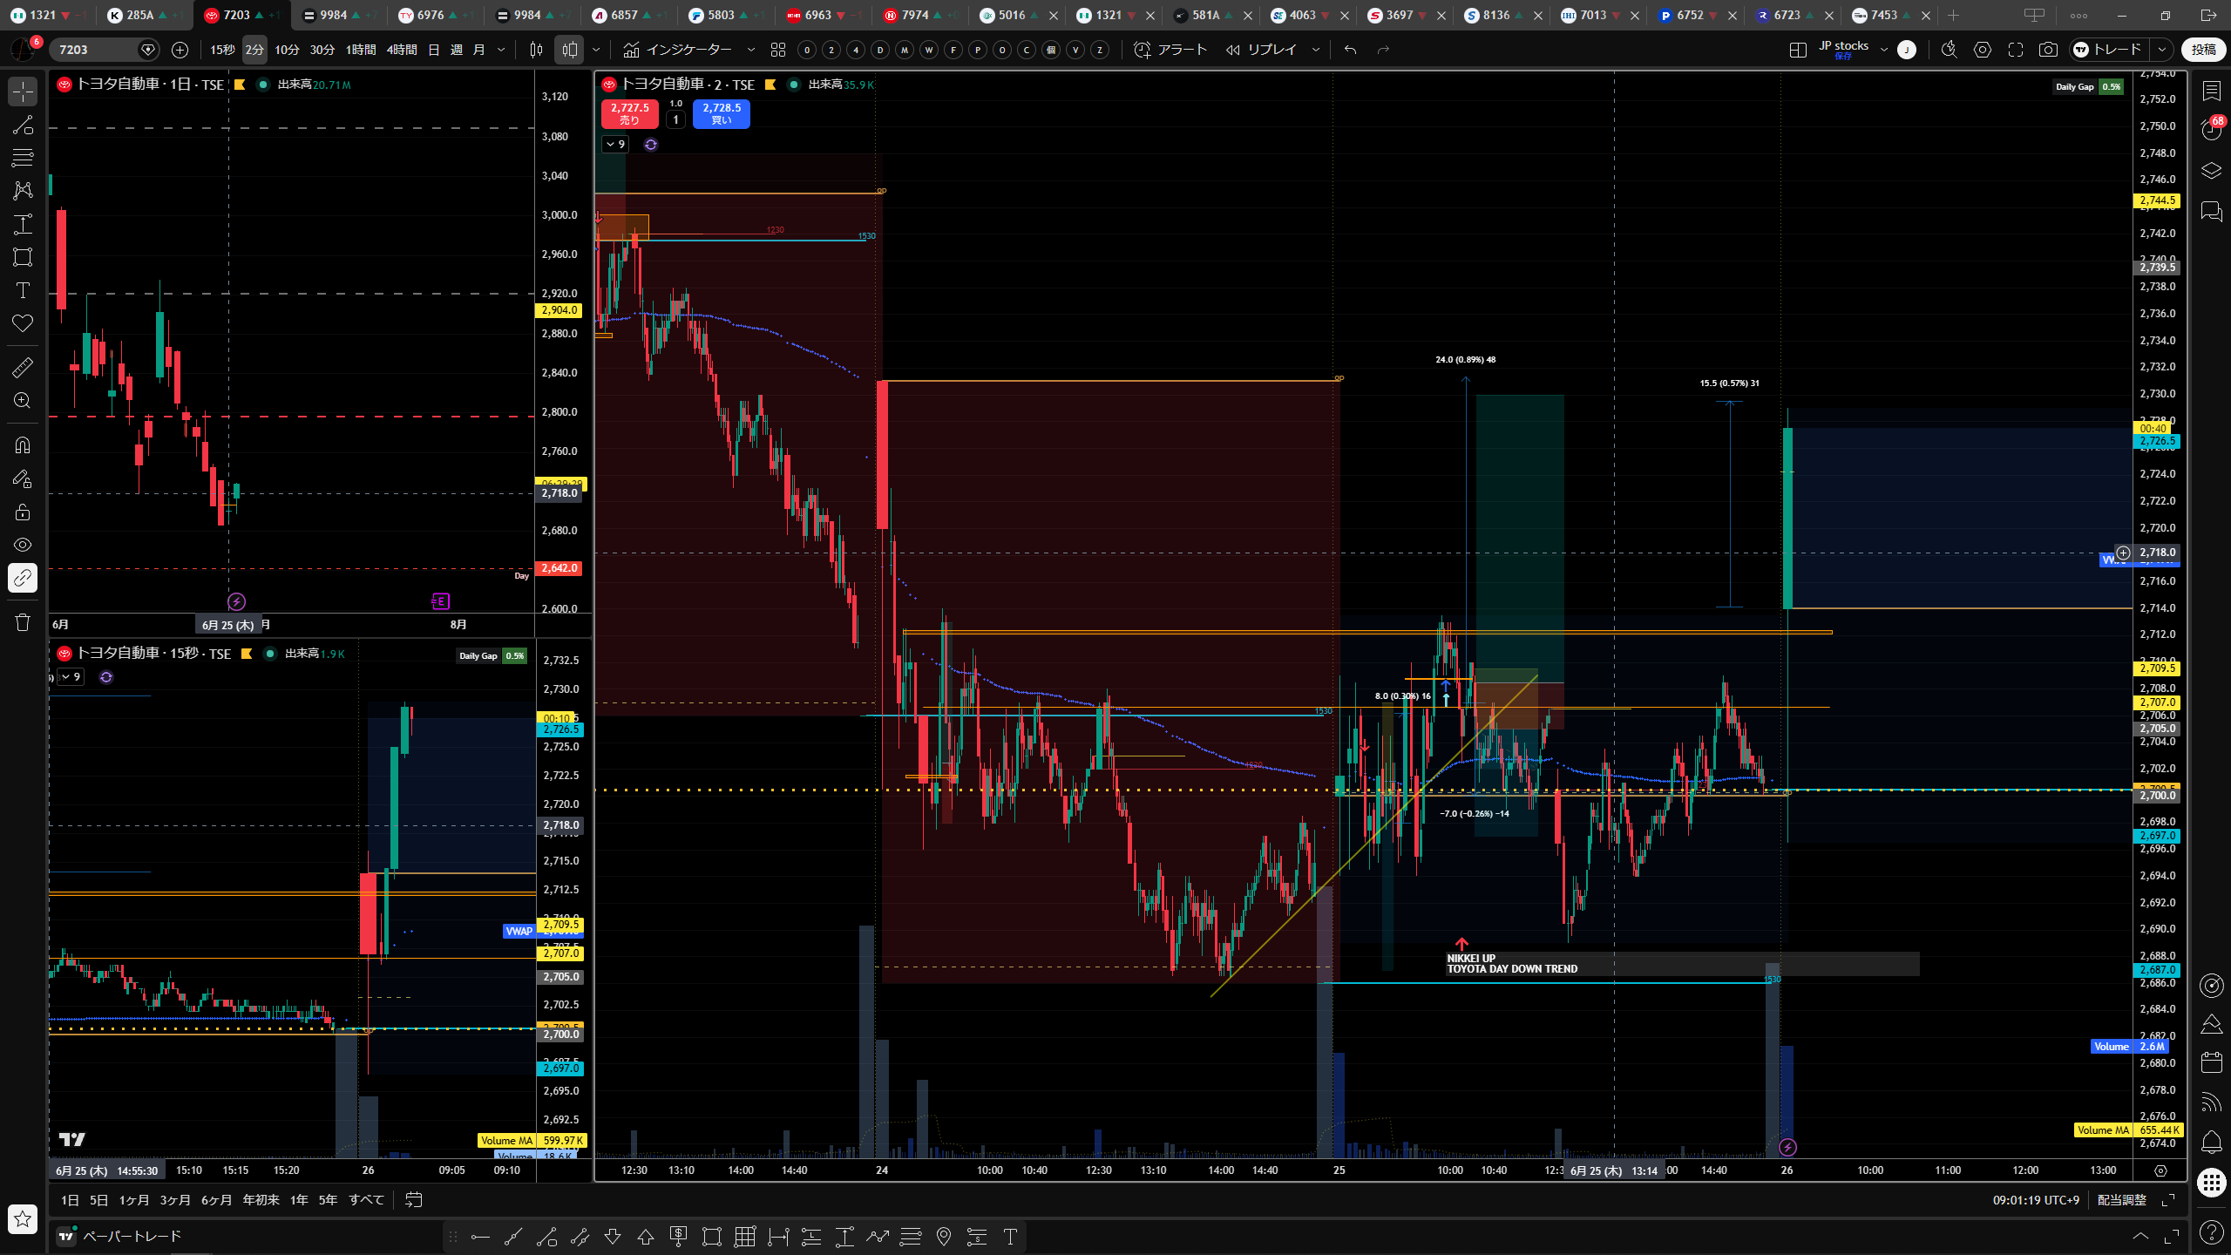The height and width of the screenshot is (1255, 2231).
Task: Expand the timeframe dropdown chevron after 月
Action: pos(501,50)
